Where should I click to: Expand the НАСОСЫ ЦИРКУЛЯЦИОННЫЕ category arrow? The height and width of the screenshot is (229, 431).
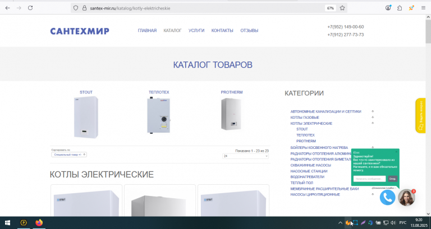click(373, 194)
